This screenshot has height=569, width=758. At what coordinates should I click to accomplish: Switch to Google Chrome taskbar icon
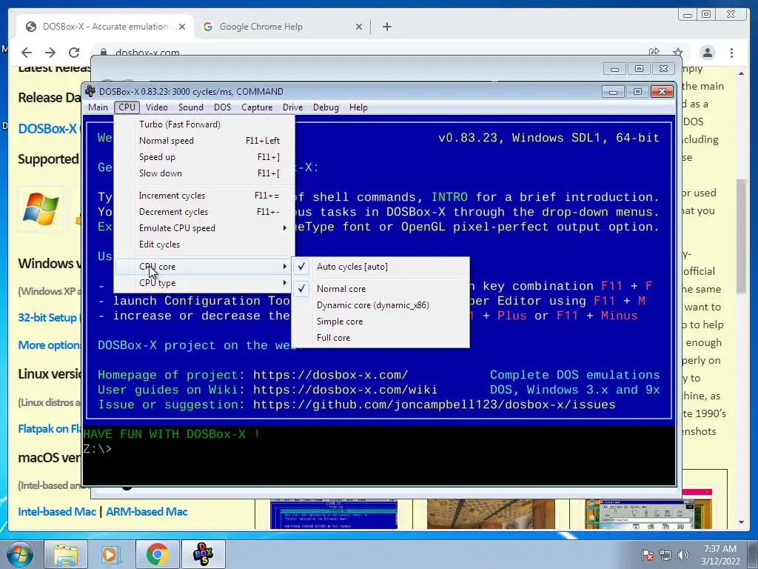(157, 554)
